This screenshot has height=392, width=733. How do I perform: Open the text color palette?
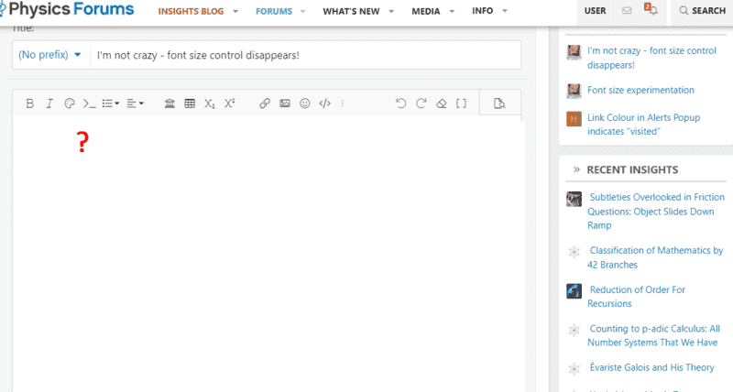point(70,103)
